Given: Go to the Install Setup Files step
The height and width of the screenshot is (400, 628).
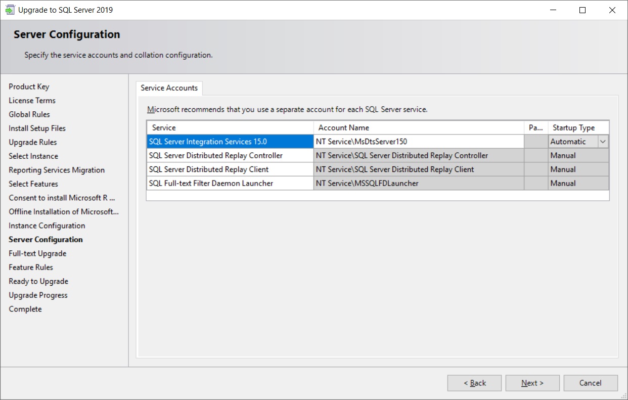Looking at the screenshot, I should point(37,128).
